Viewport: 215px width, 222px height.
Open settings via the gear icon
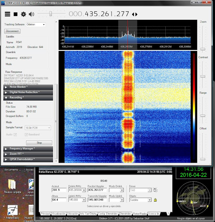(23, 14)
